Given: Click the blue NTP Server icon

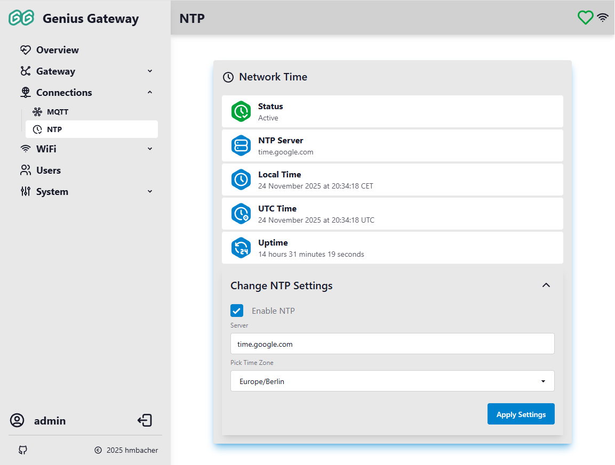Looking at the screenshot, I should click(x=241, y=145).
